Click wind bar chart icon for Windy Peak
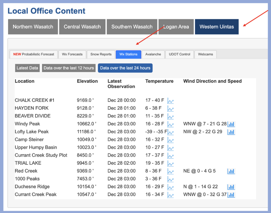Screen dimensions: 271x213 click(231, 124)
